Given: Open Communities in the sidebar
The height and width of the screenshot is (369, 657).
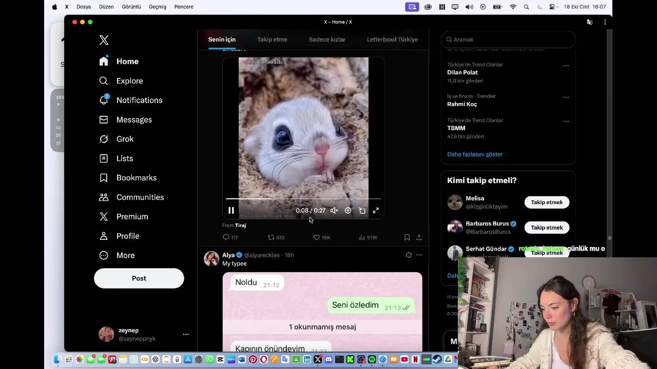Looking at the screenshot, I should click(x=131, y=197).
